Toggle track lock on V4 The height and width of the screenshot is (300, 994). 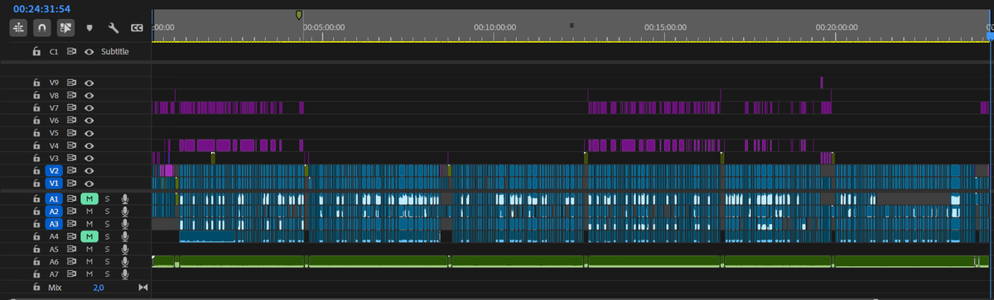pyautogui.click(x=36, y=145)
